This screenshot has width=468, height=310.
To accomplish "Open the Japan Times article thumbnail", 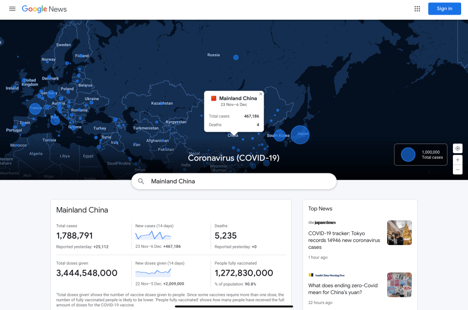I will point(399,233).
